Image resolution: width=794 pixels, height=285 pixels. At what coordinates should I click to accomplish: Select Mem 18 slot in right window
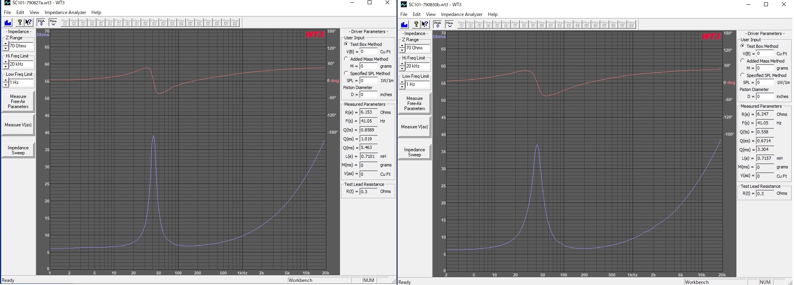click(x=613, y=24)
